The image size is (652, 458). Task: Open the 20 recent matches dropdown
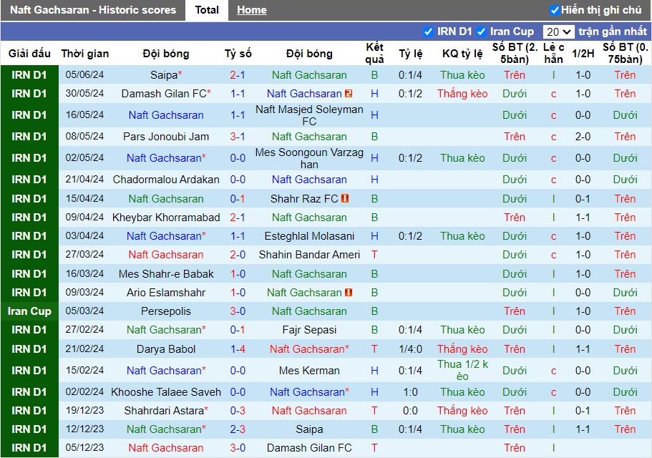click(x=558, y=32)
